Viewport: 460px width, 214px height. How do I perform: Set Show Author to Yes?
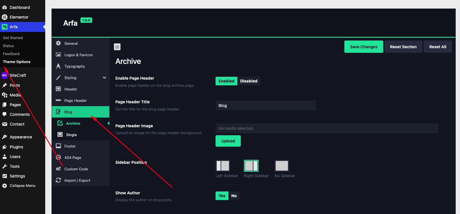point(222,196)
